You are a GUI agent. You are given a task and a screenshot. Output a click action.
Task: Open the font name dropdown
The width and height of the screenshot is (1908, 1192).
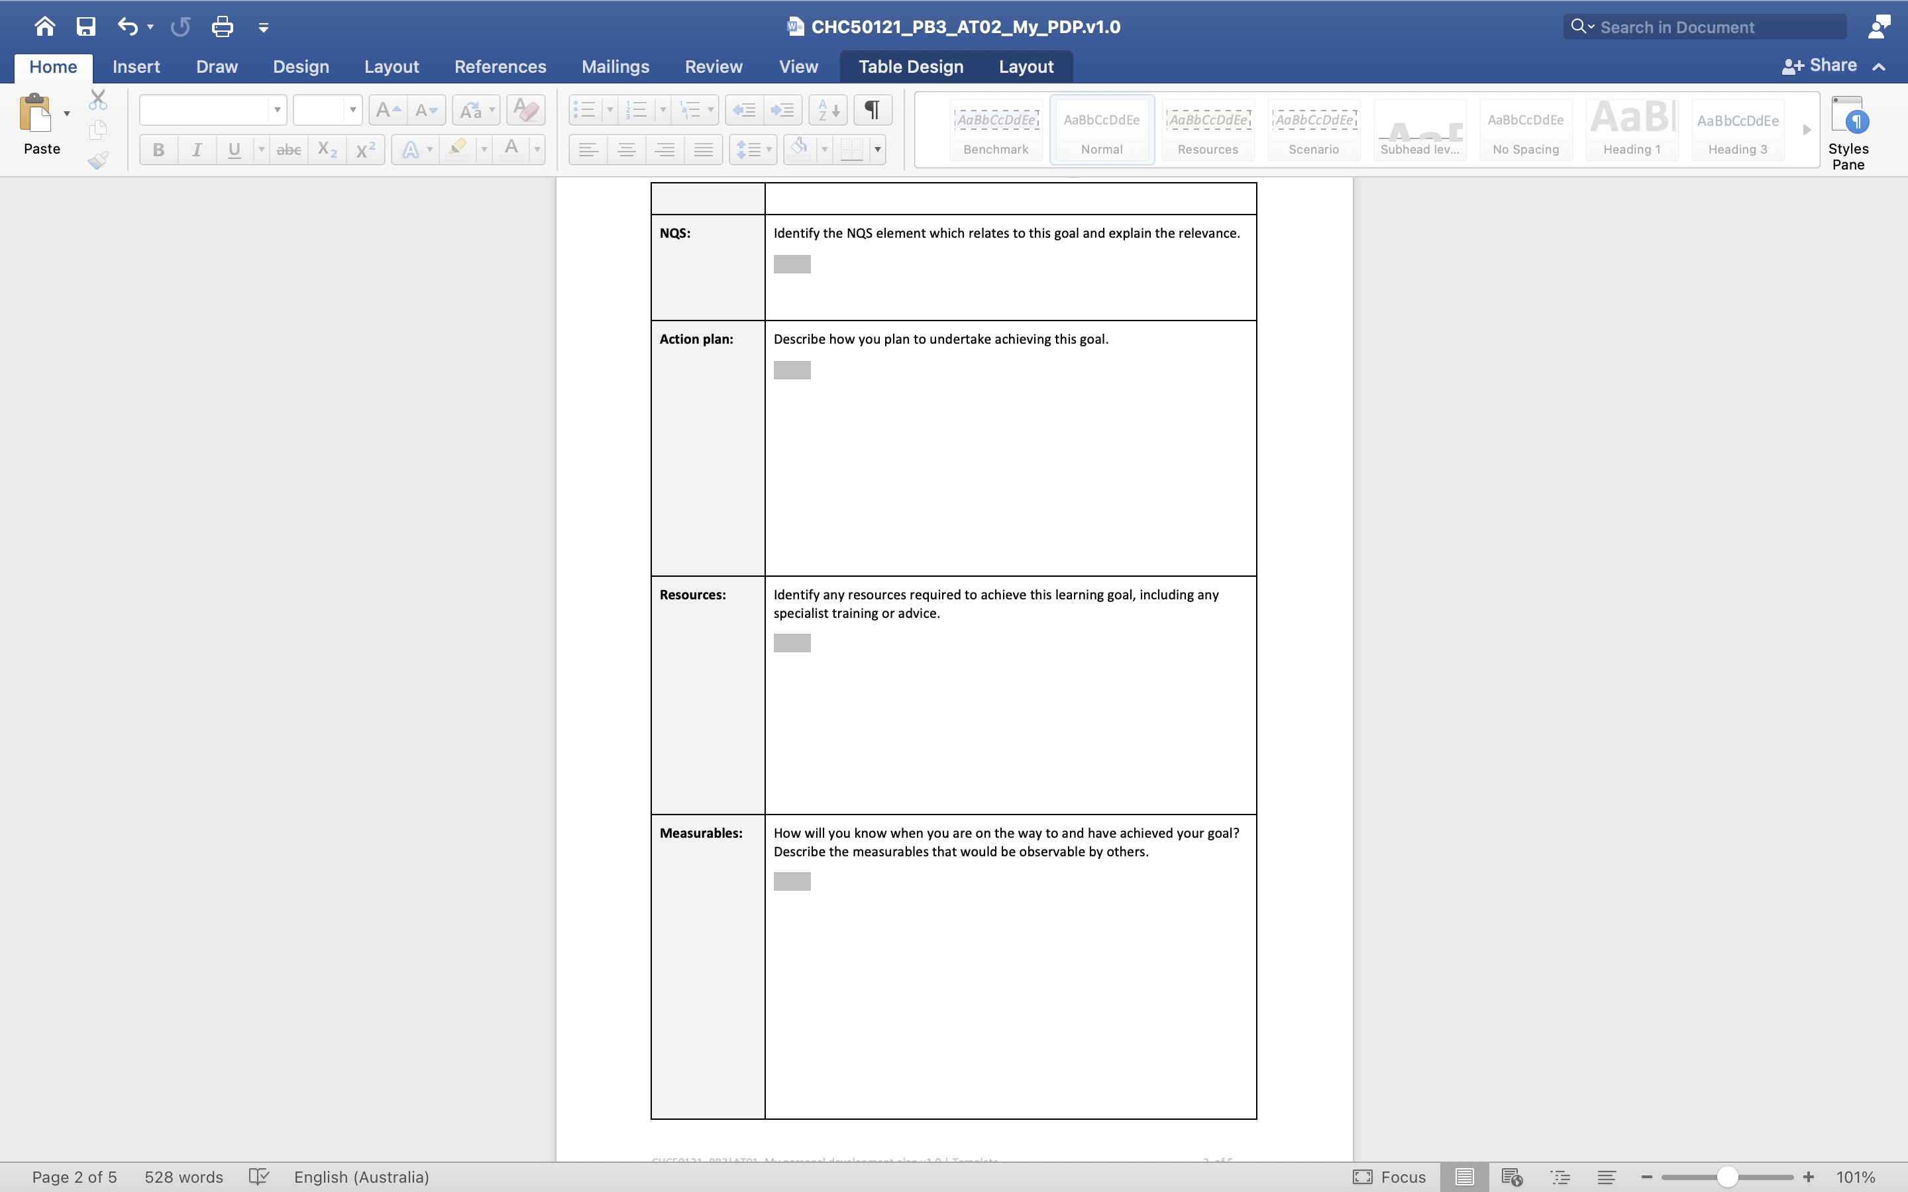coord(278,109)
